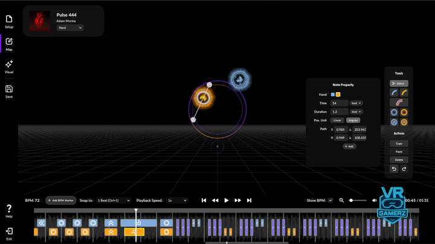Toggle the Show BPM checkbox

pos(330,200)
